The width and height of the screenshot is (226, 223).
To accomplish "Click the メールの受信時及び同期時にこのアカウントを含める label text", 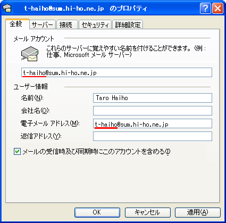I will click(97, 152).
